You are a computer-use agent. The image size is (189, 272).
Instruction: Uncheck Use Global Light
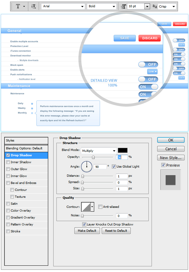click(114, 166)
